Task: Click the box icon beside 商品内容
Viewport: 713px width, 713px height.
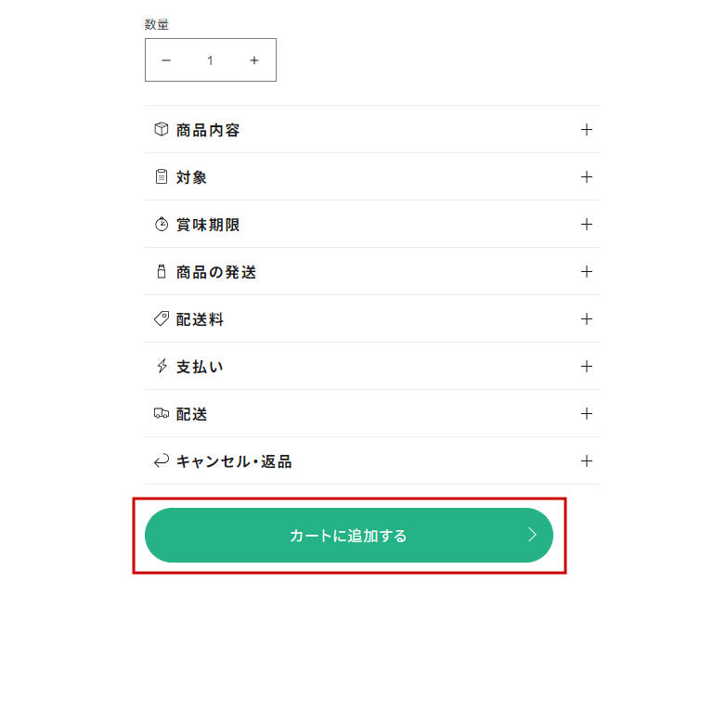Action: tap(162, 130)
